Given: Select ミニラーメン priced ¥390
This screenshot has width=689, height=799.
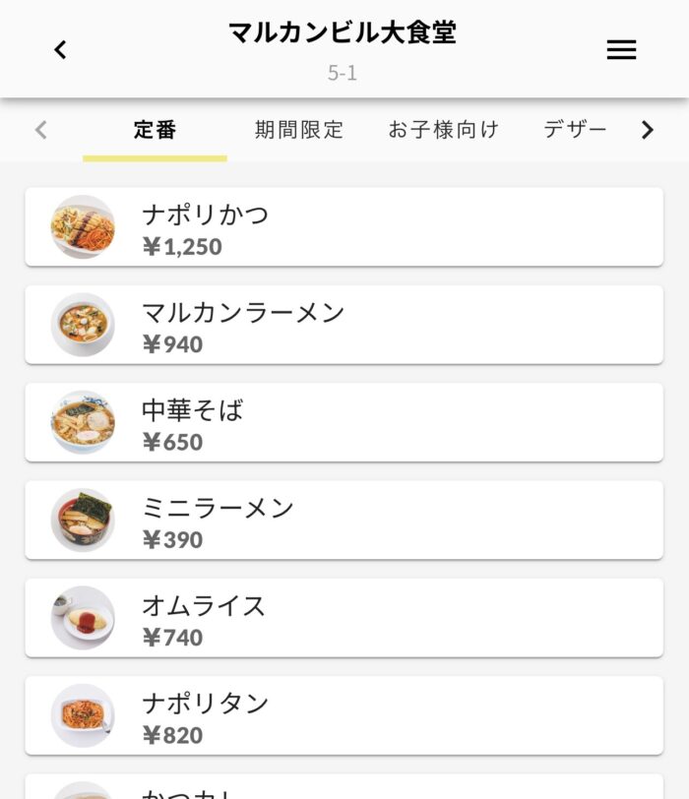Looking at the screenshot, I should tap(394, 521).
